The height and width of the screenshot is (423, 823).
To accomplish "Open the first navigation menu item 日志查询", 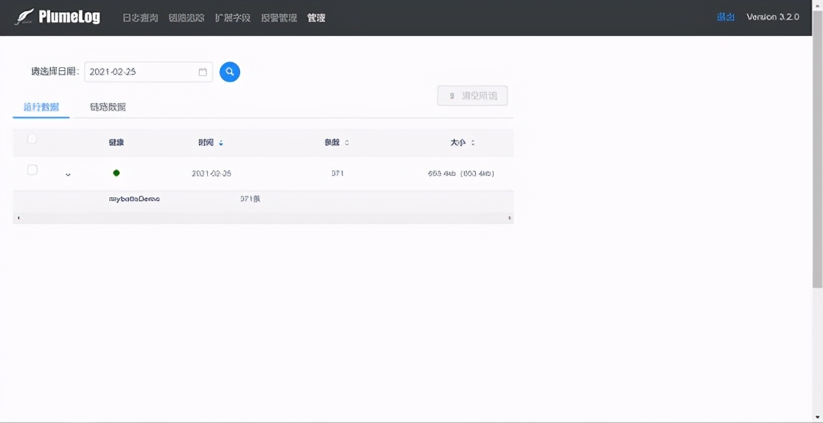I will [x=140, y=18].
